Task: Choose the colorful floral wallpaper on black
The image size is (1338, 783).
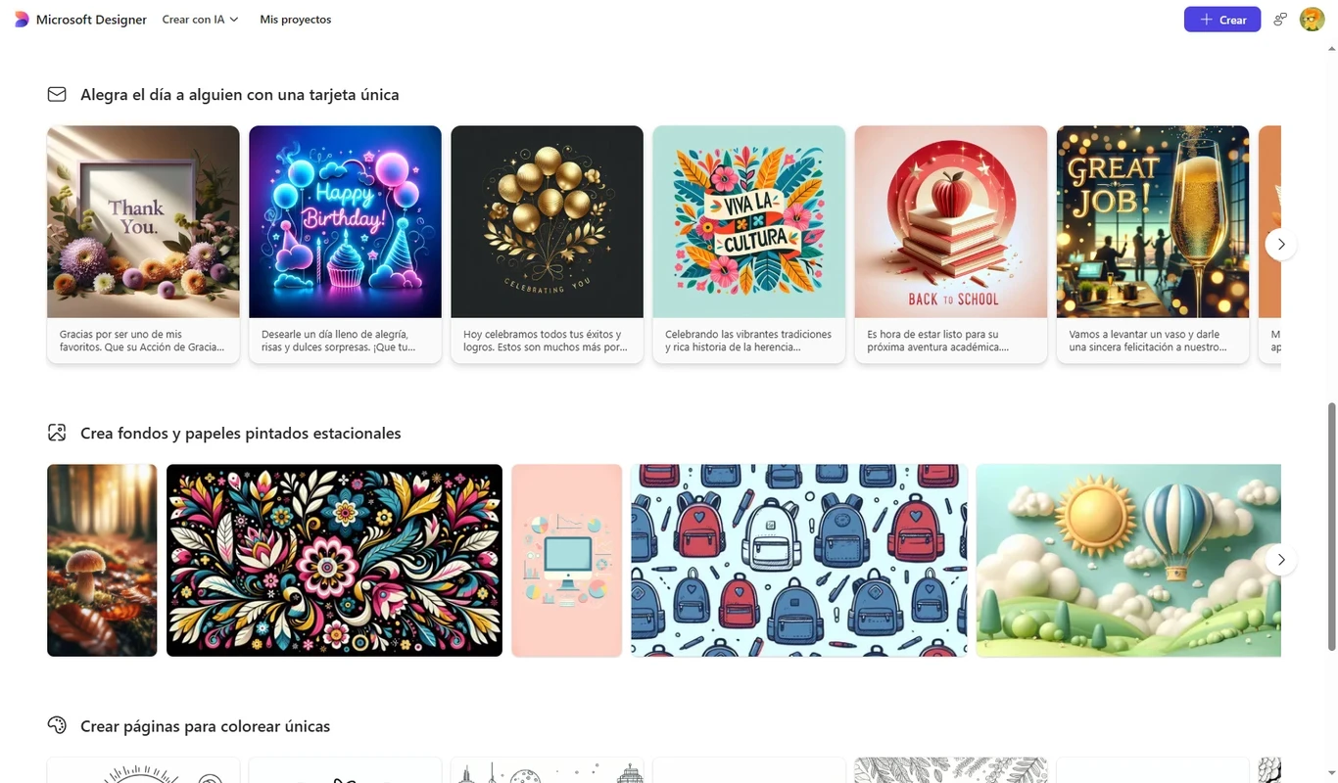Action: [x=334, y=560]
